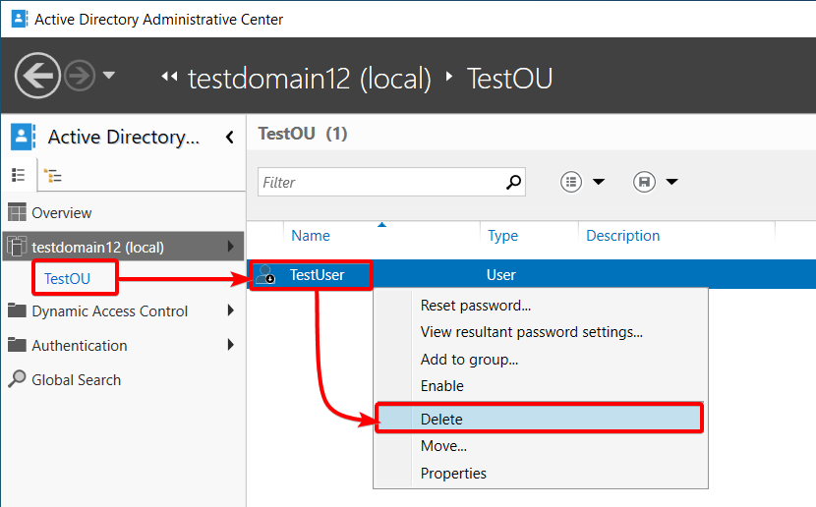Expand Dynamic Access Control arrow

tap(230, 310)
